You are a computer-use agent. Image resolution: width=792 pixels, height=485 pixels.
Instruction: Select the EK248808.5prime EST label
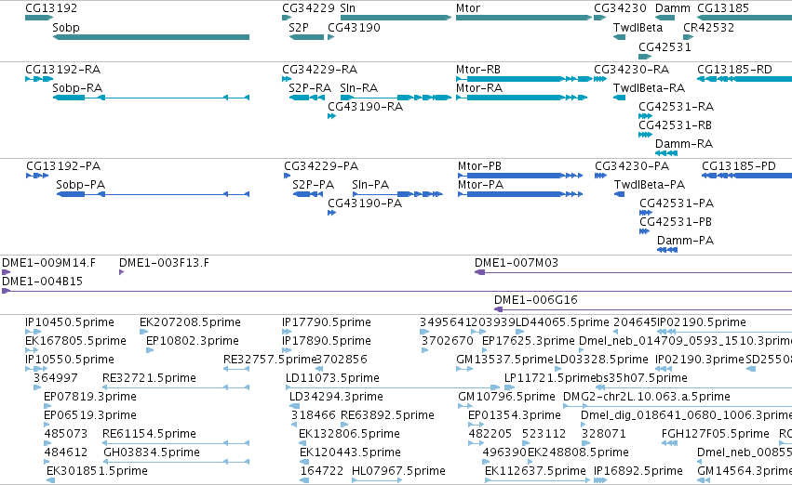(x=578, y=452)
